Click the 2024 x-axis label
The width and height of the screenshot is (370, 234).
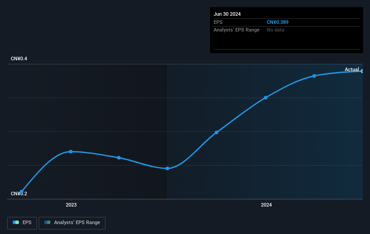click(x=266, y=205)
